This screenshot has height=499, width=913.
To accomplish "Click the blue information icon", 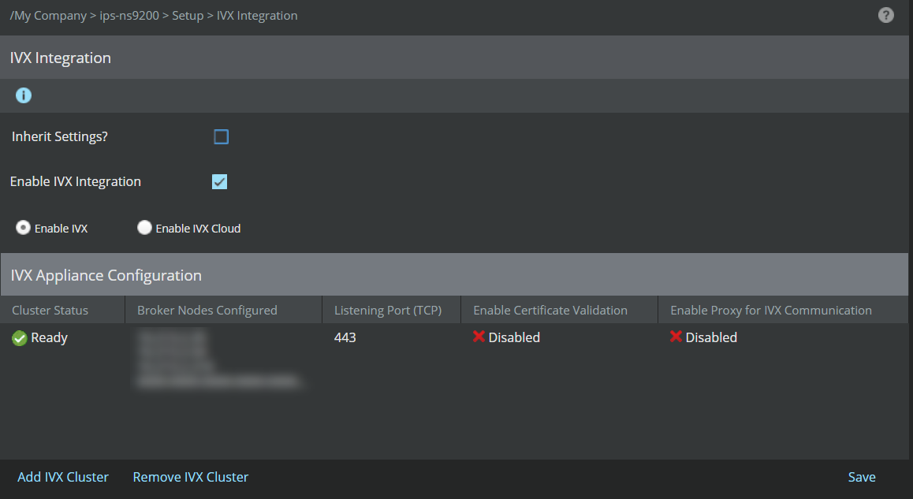I will tap(24, 95).
